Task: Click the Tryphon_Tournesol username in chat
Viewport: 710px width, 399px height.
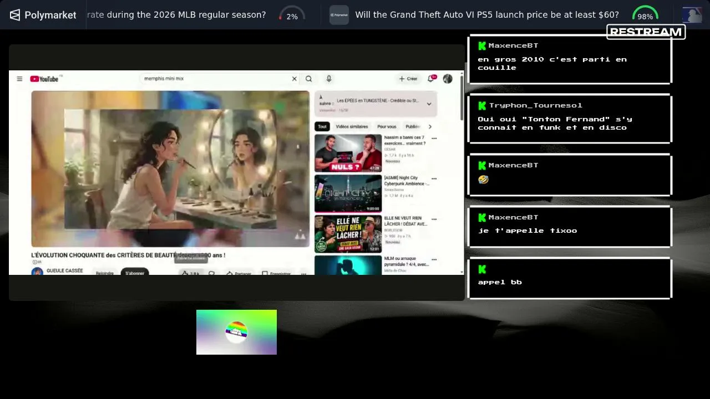Action: pos(535,105)
